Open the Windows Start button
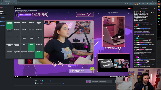 click(159, 1)
